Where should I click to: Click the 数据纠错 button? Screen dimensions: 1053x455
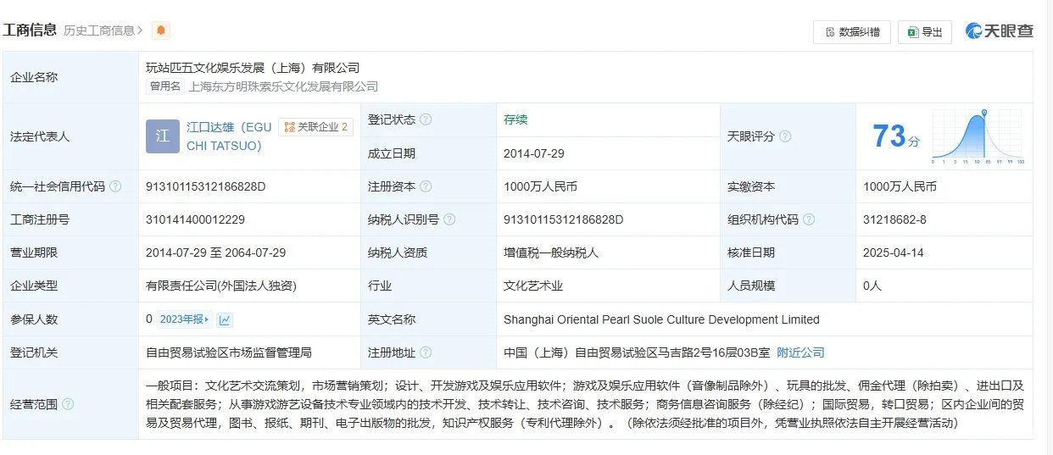click(852, 32)
